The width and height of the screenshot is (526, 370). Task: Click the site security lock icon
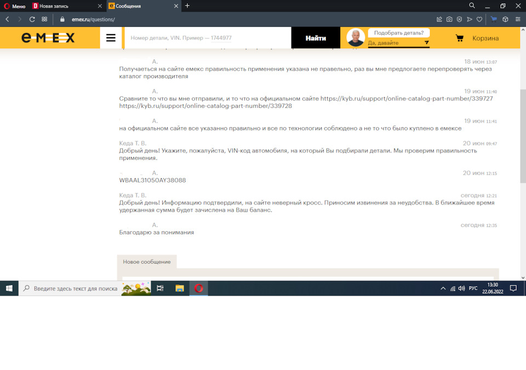pos(62,20)
